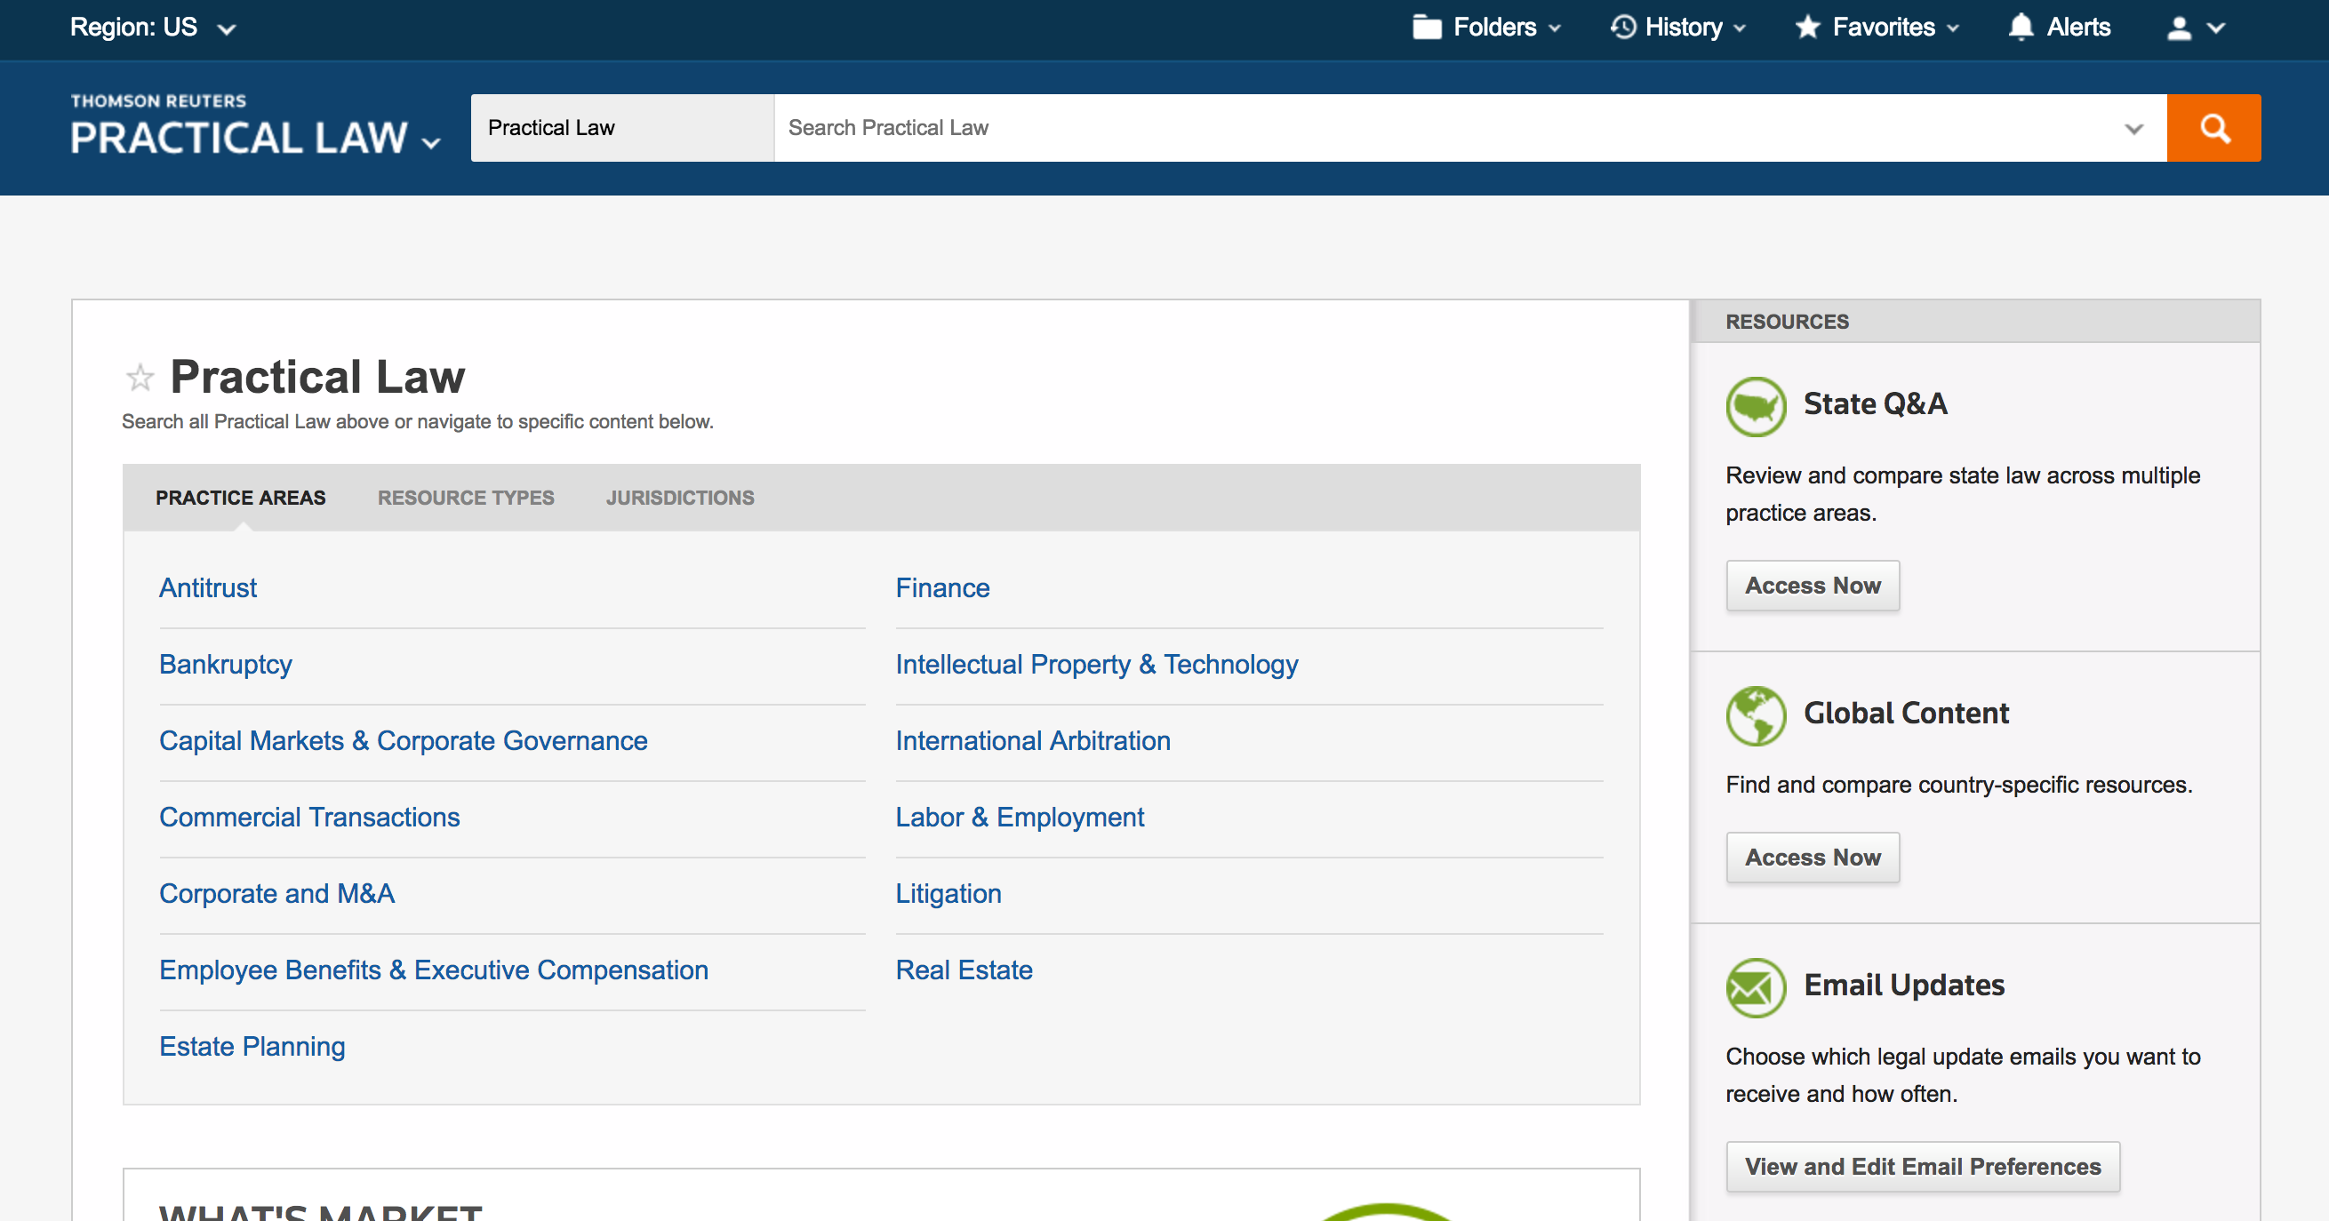Click the orange search magnifier button
The width and height of the screenshot is (2329, 1221).
pyautogui.click(x=2213, y=127)
